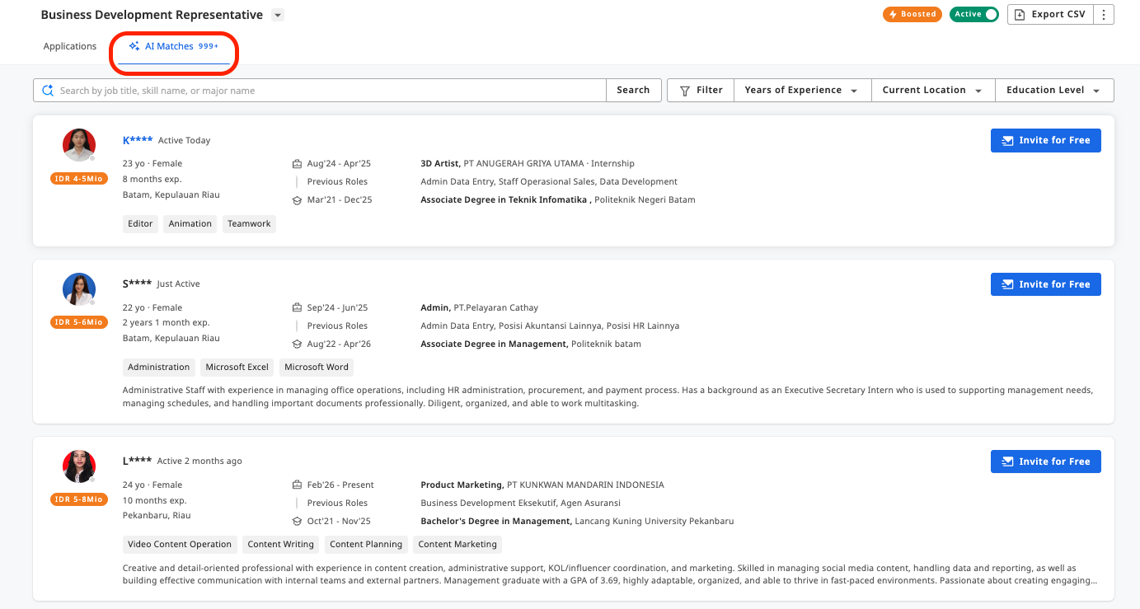
Task: Toggle the Active job status switch
Action: (974, 14)
